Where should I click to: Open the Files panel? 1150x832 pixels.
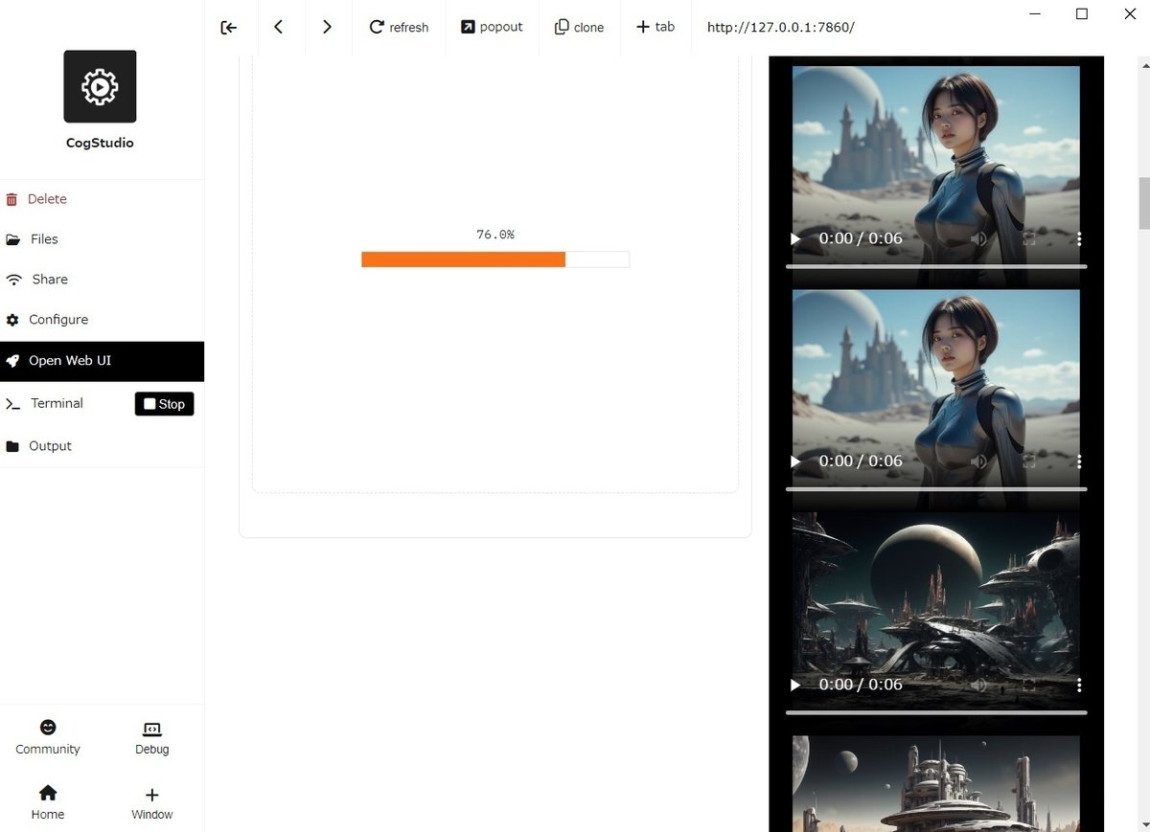pyautogui.click(x=44, y=238)
